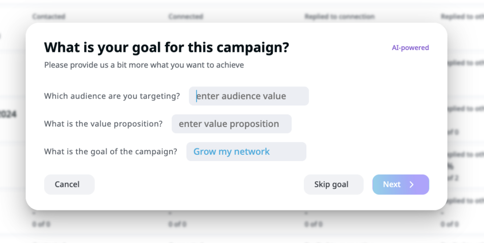Click the blurred '0 of 2' value

coord(453,178)
